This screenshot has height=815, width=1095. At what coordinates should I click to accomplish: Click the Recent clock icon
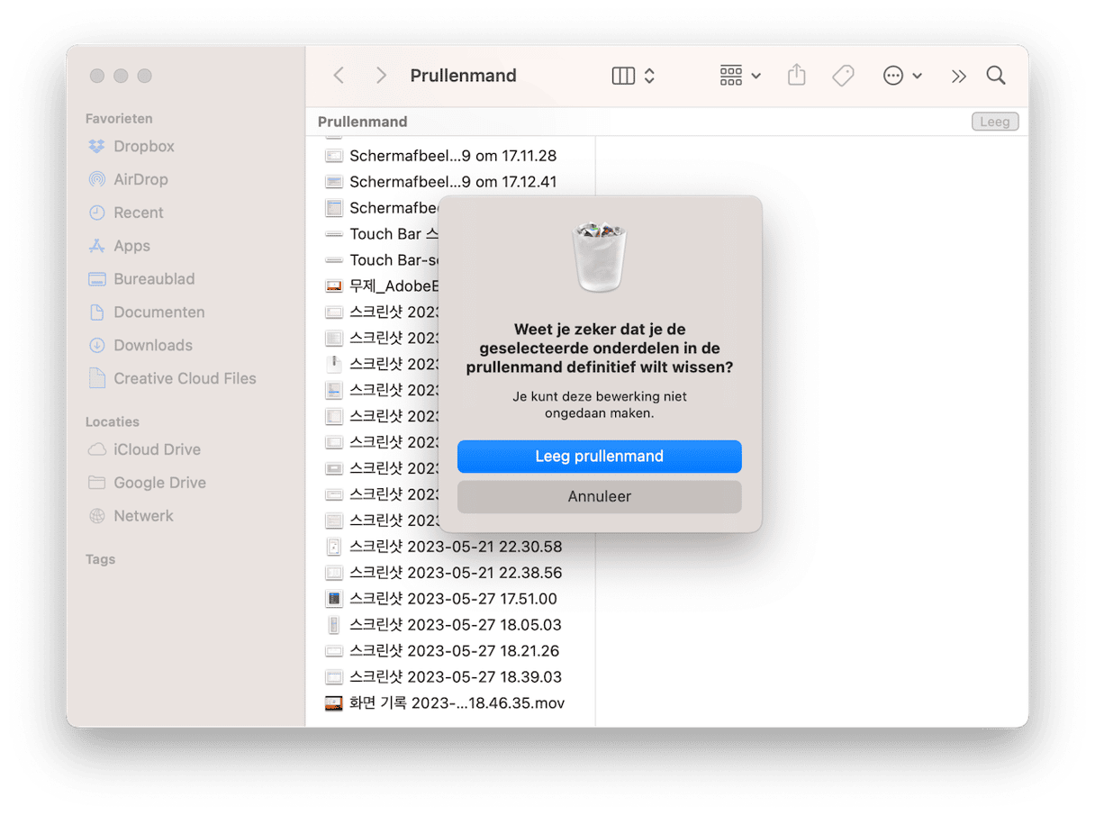coord(97,213)
